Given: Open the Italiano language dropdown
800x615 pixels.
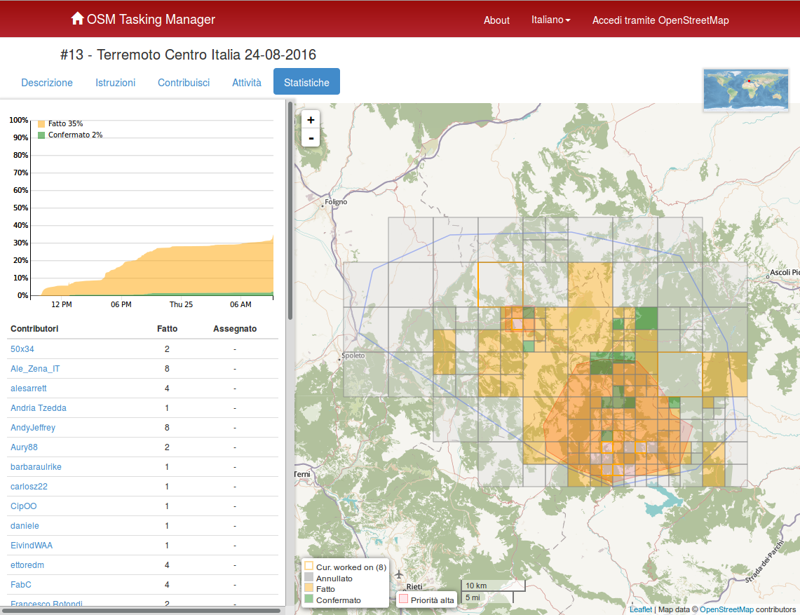Looking at the screenshot, I should (x=550, y=20).
